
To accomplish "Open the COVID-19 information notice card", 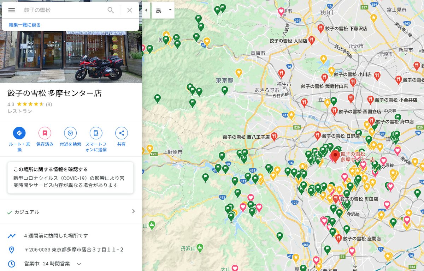I will pos(70,177).
